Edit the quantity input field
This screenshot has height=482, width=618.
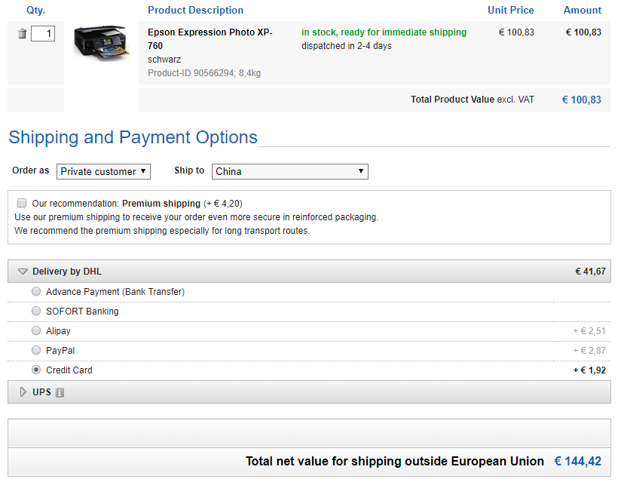coord(43,33)
